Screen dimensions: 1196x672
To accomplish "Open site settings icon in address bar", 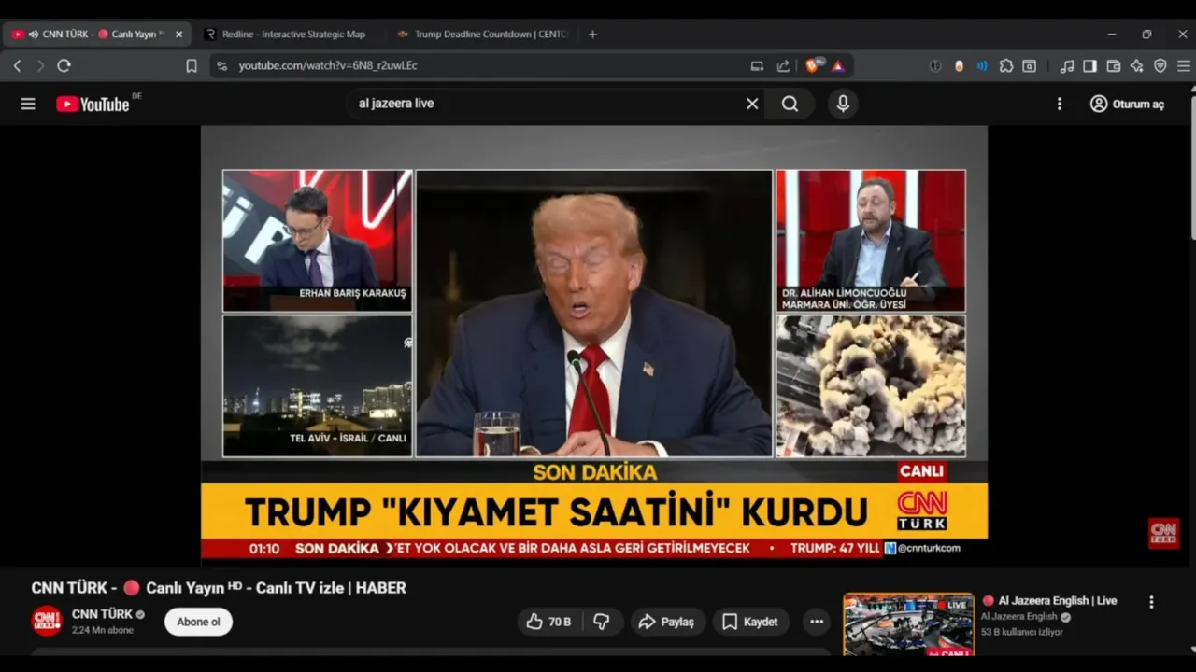I will tap(221, 65).
